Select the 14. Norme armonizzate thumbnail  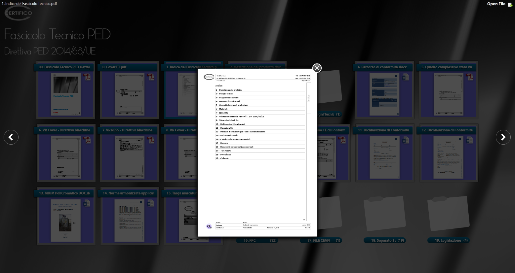pos(130,220)
